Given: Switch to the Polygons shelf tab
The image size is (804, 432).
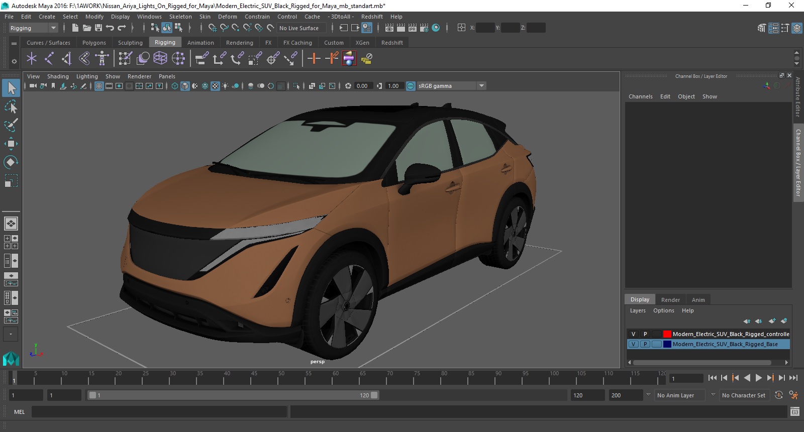Looking at the screenshot, I should click(x=94, y=43).
